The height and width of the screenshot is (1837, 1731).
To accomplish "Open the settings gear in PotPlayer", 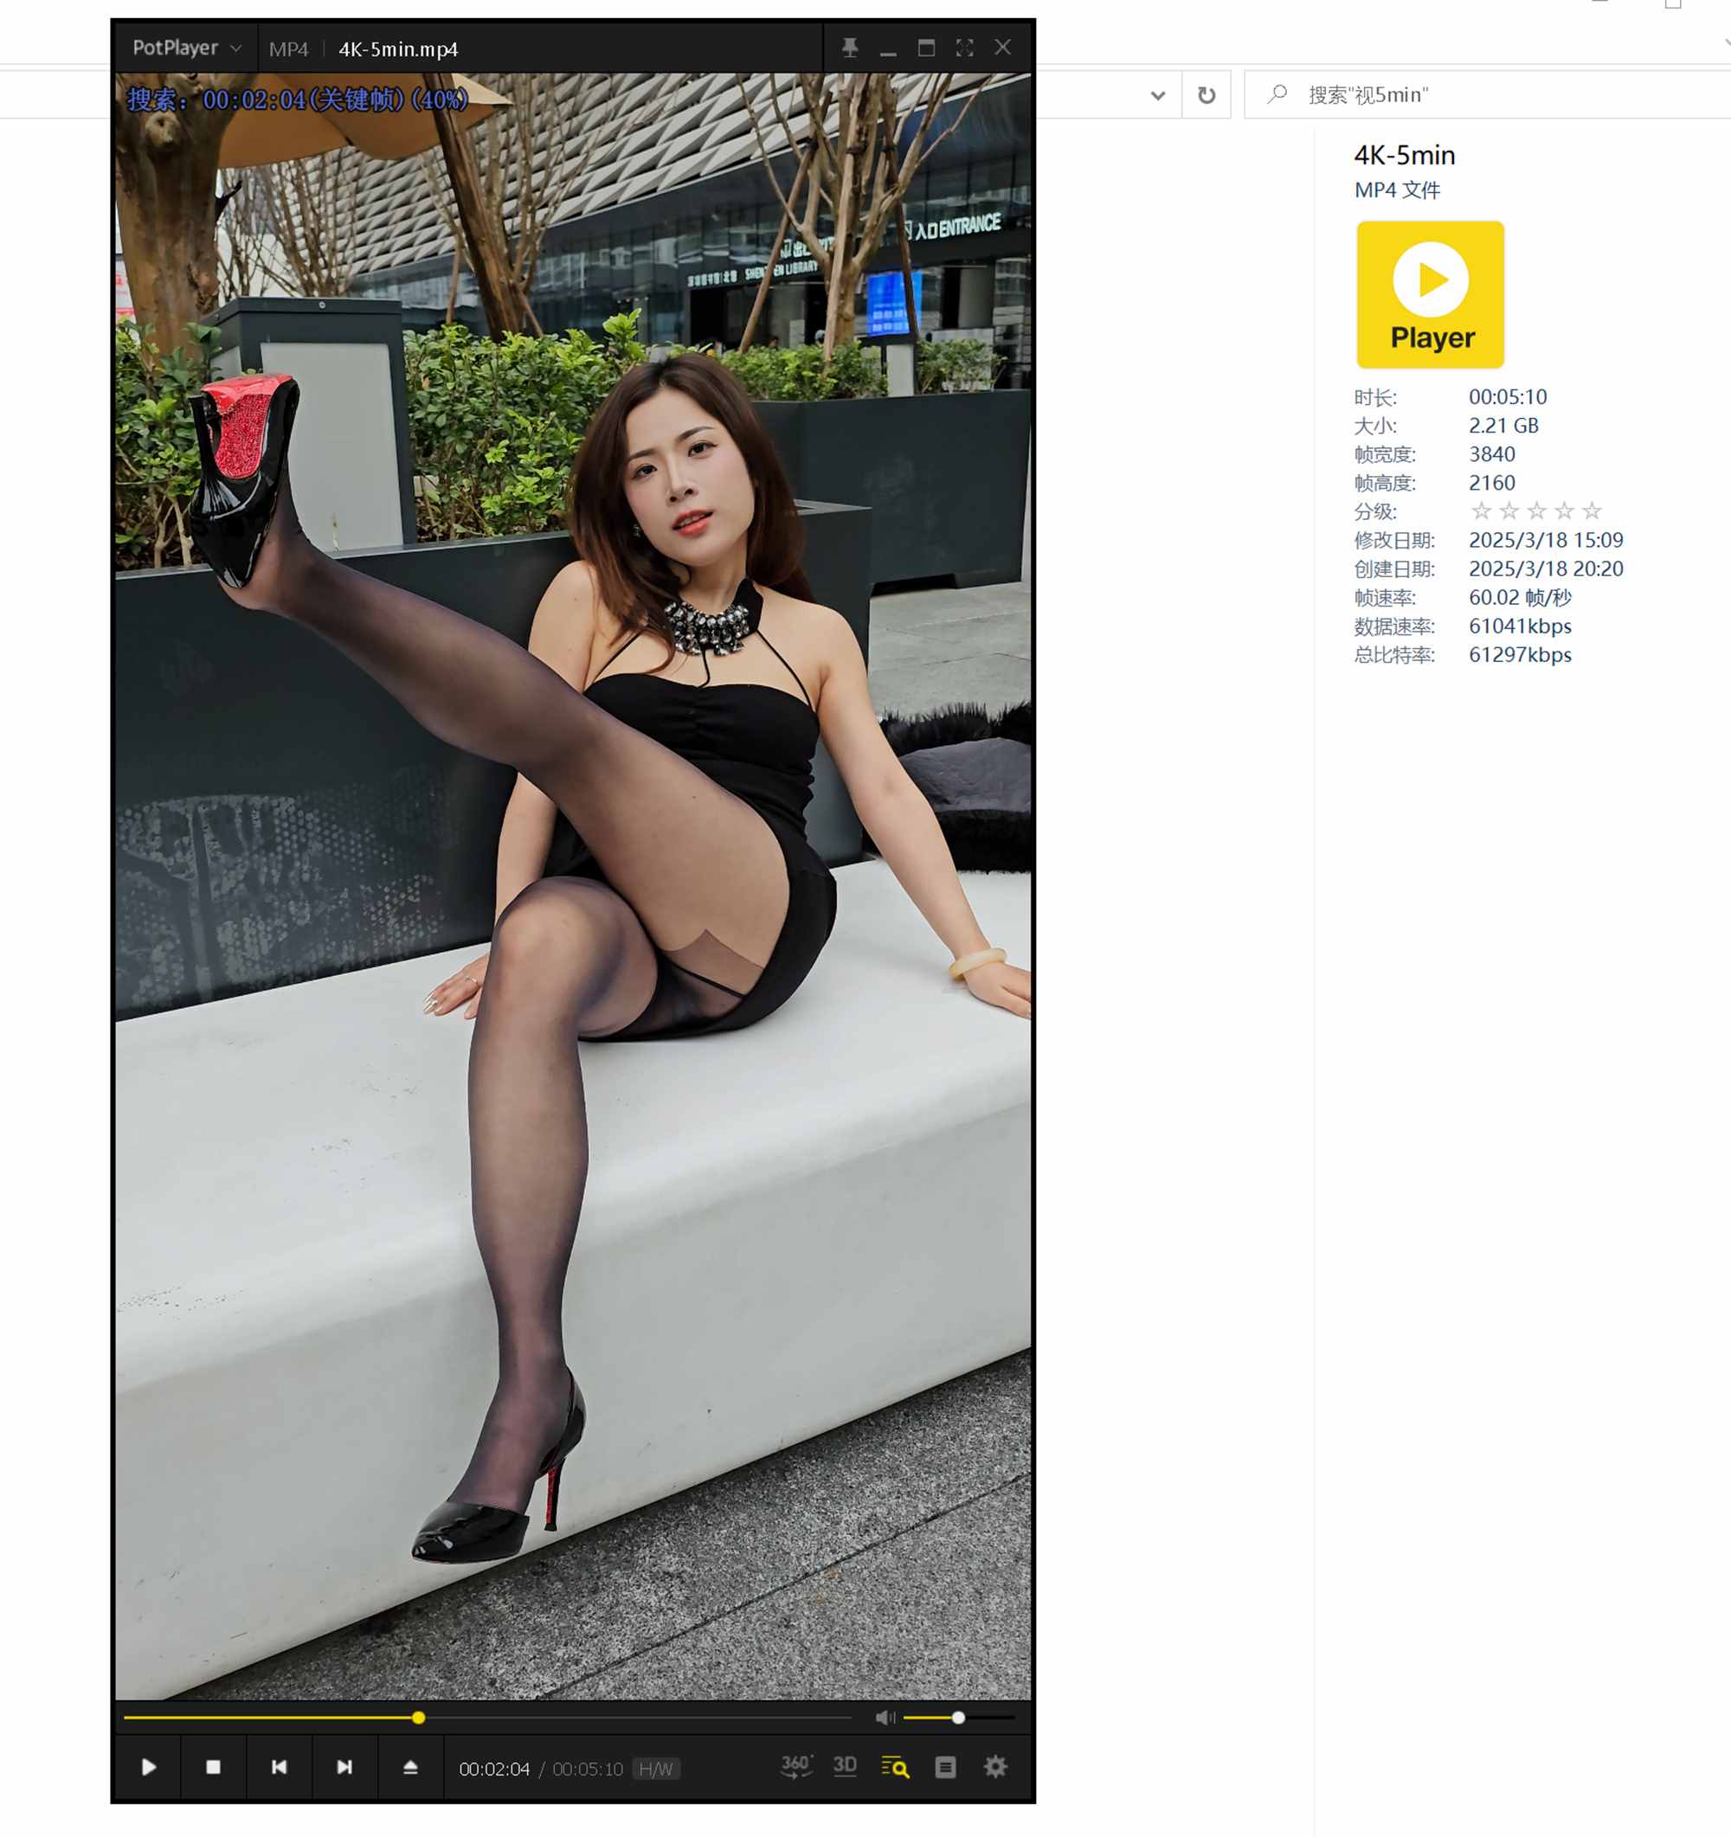I will tap(995, 1767).
